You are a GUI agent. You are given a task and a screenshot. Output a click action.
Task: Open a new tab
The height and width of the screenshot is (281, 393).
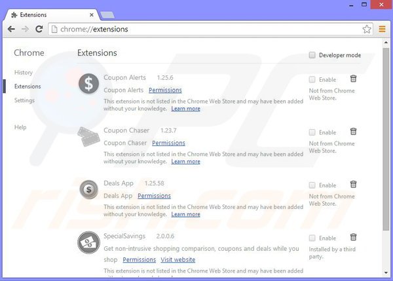[x=107, y=15]
